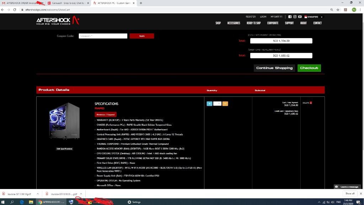364x205 pixels.
Task: Click inside the Coupon Code field
Action: click(x=103, y=36)
